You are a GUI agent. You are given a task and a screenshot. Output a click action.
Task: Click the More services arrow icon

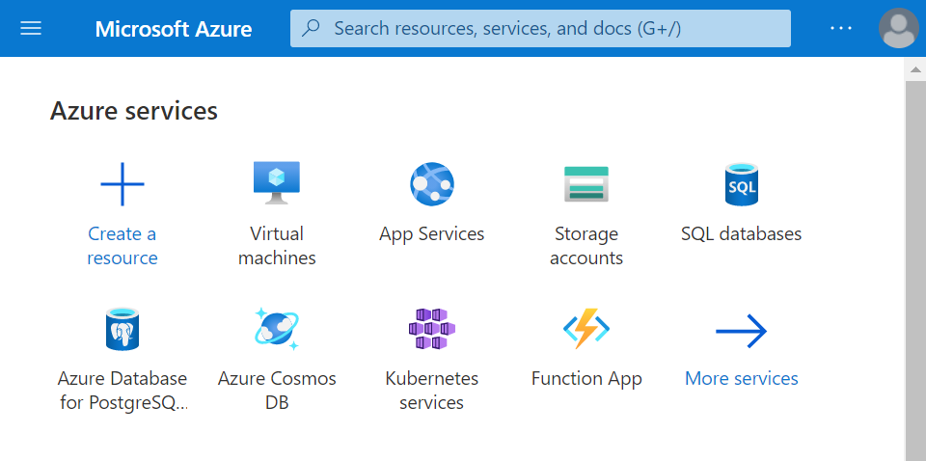point(741,331)
